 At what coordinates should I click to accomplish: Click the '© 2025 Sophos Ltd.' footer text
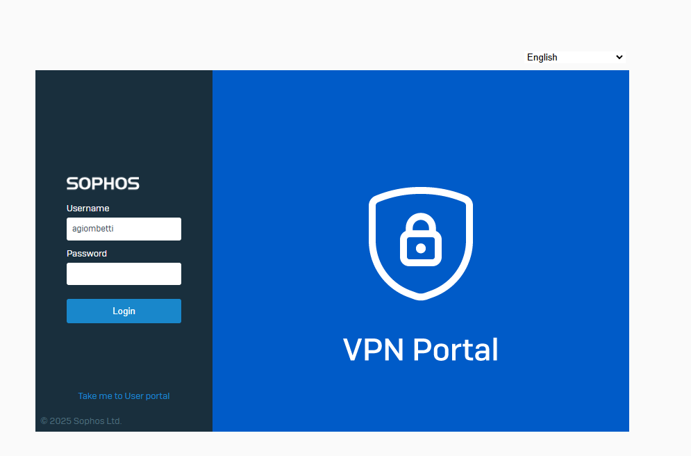81,421
